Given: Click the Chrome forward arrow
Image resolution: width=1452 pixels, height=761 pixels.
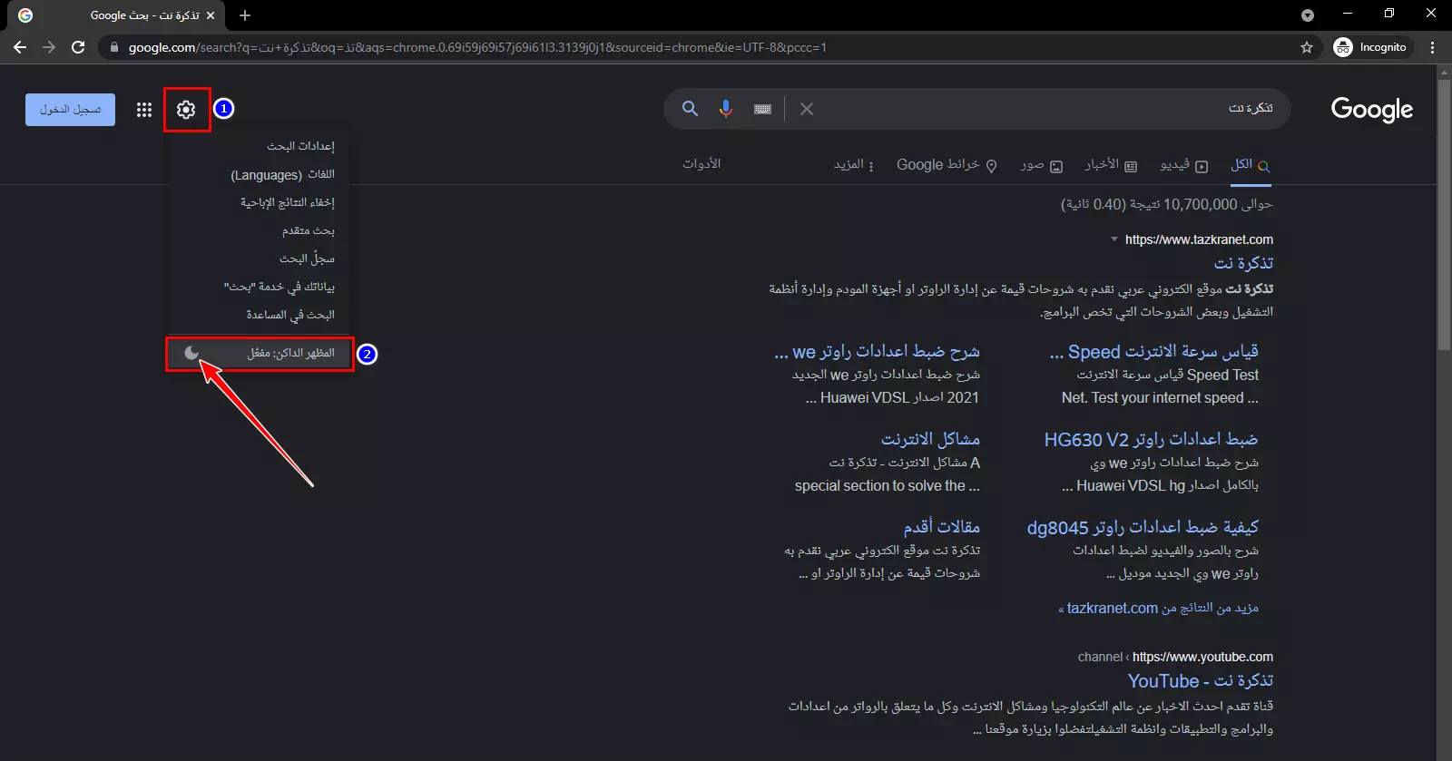Looking at the screenshot, I should click(49, 47).
